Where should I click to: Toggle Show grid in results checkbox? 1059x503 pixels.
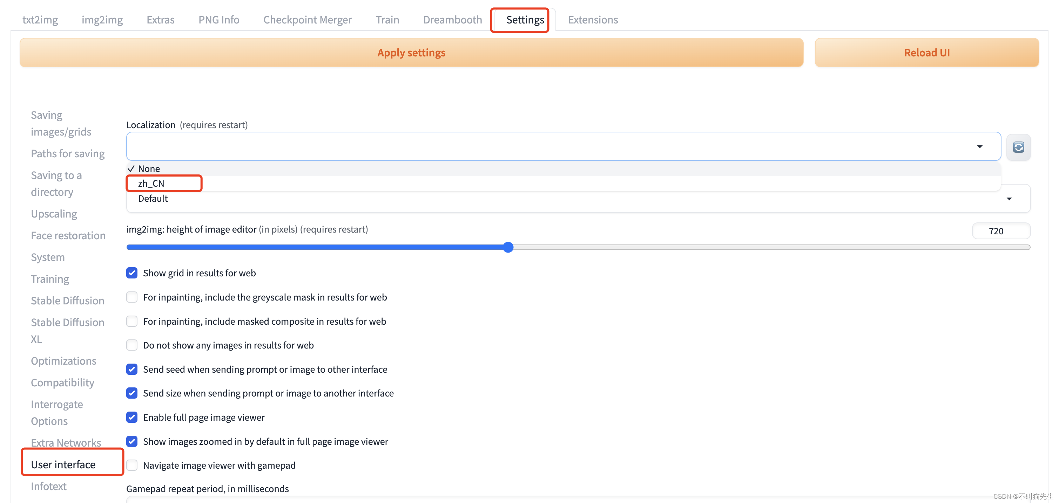(x=133, y=273)
